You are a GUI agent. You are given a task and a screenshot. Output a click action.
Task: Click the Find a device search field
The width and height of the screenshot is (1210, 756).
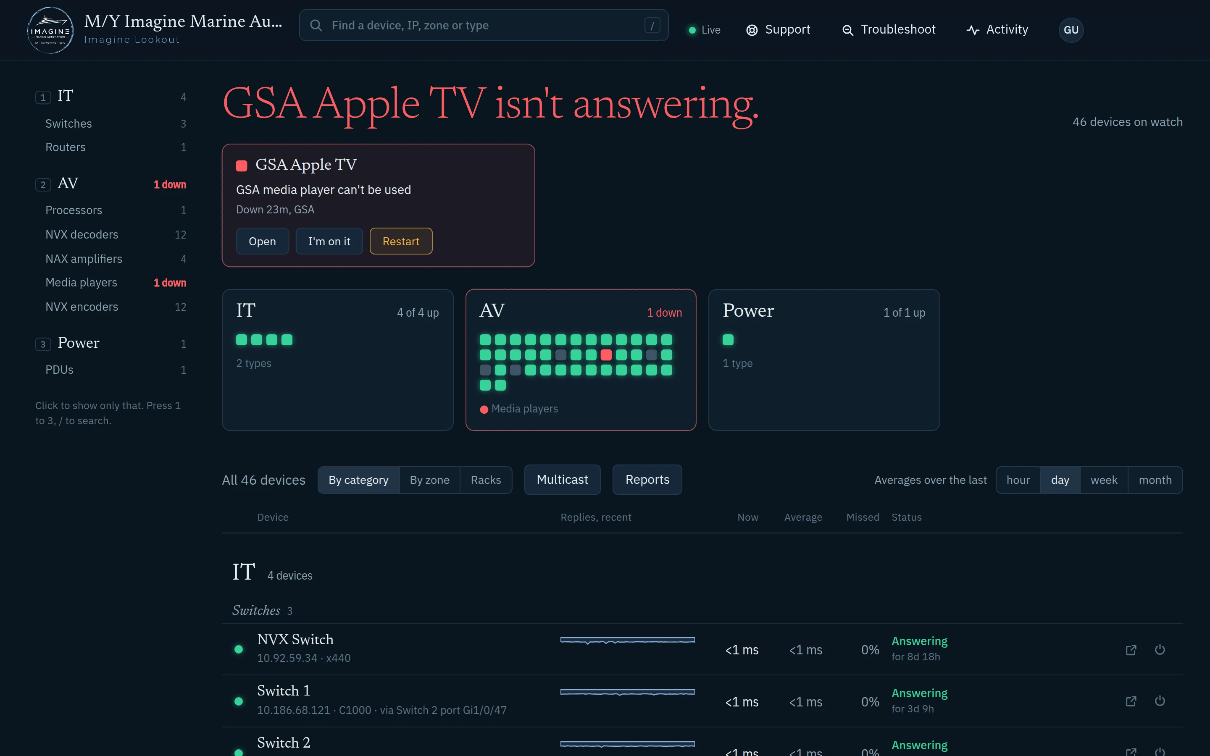484,26
